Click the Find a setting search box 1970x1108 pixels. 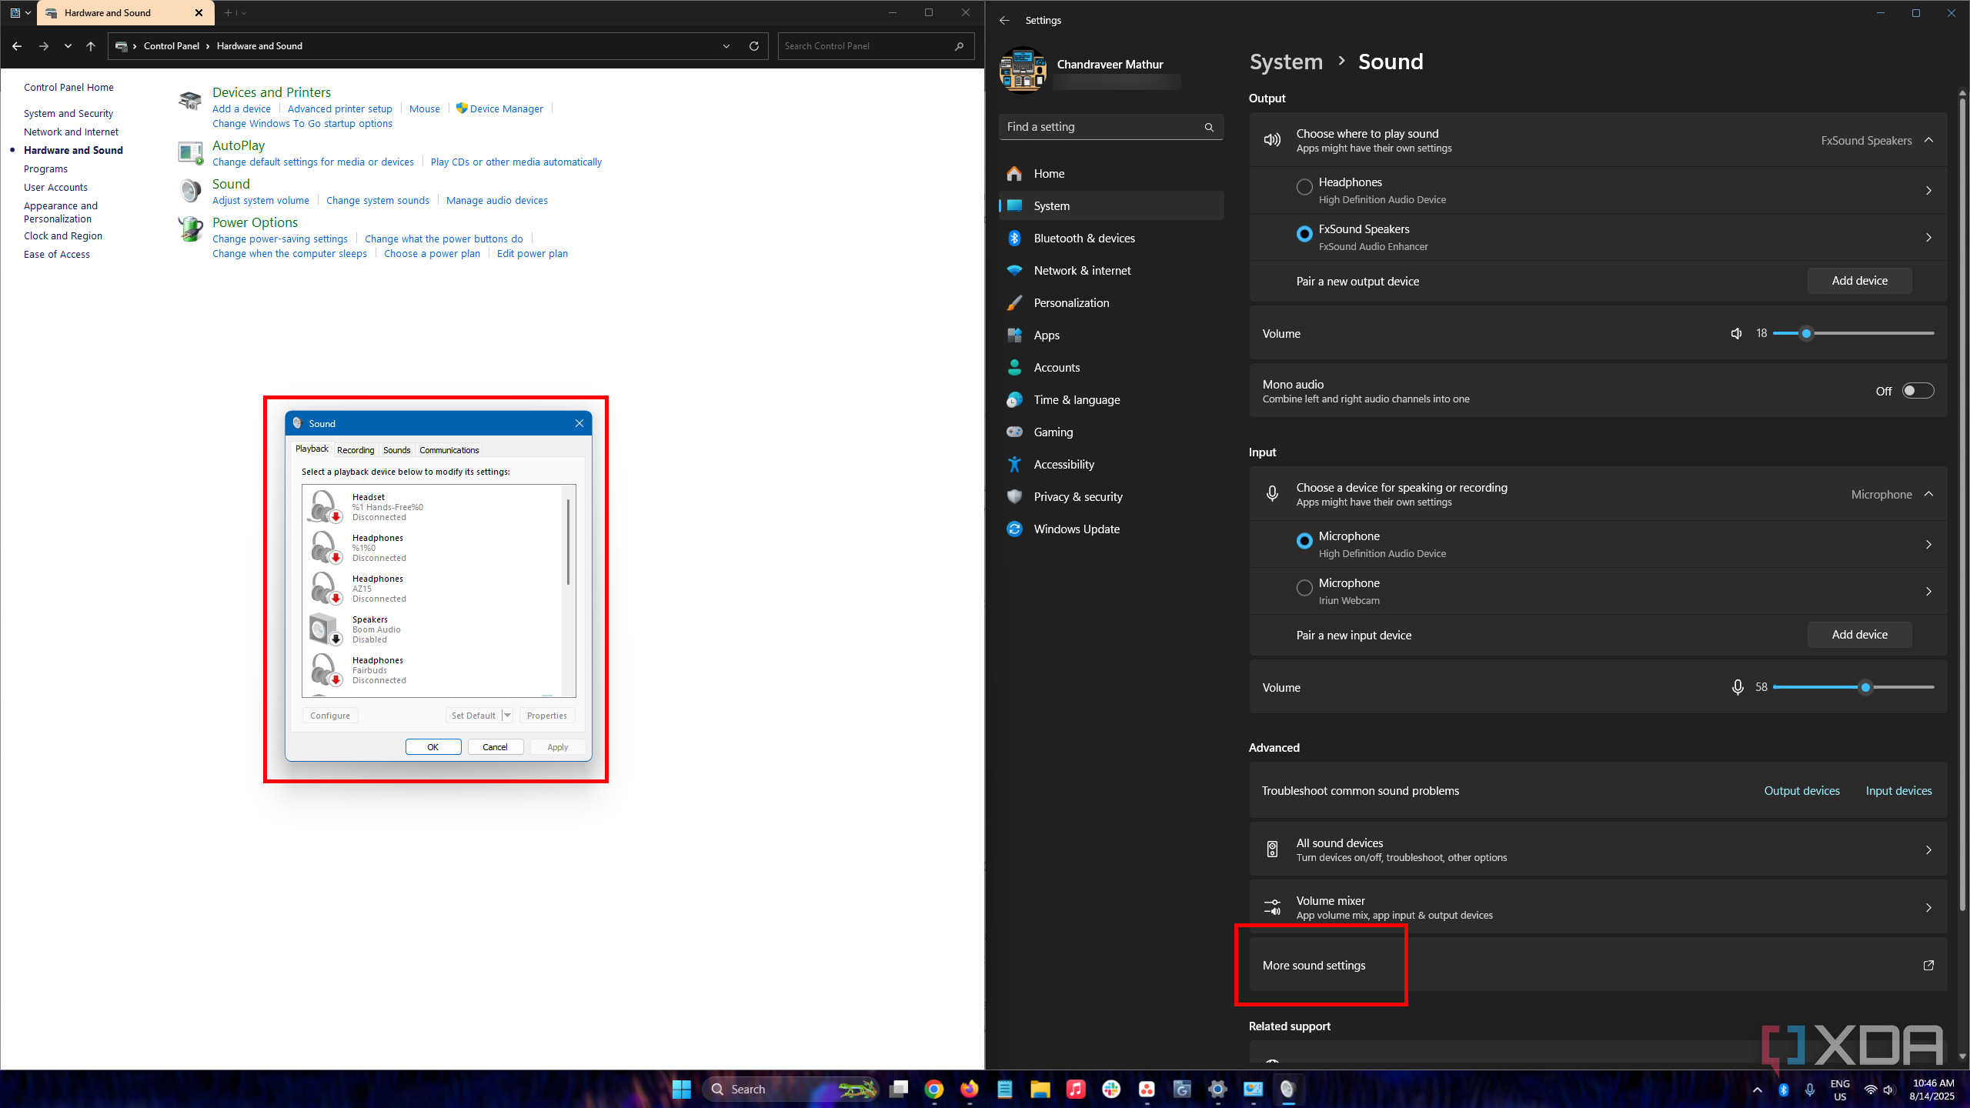(x=1102, y=127)
